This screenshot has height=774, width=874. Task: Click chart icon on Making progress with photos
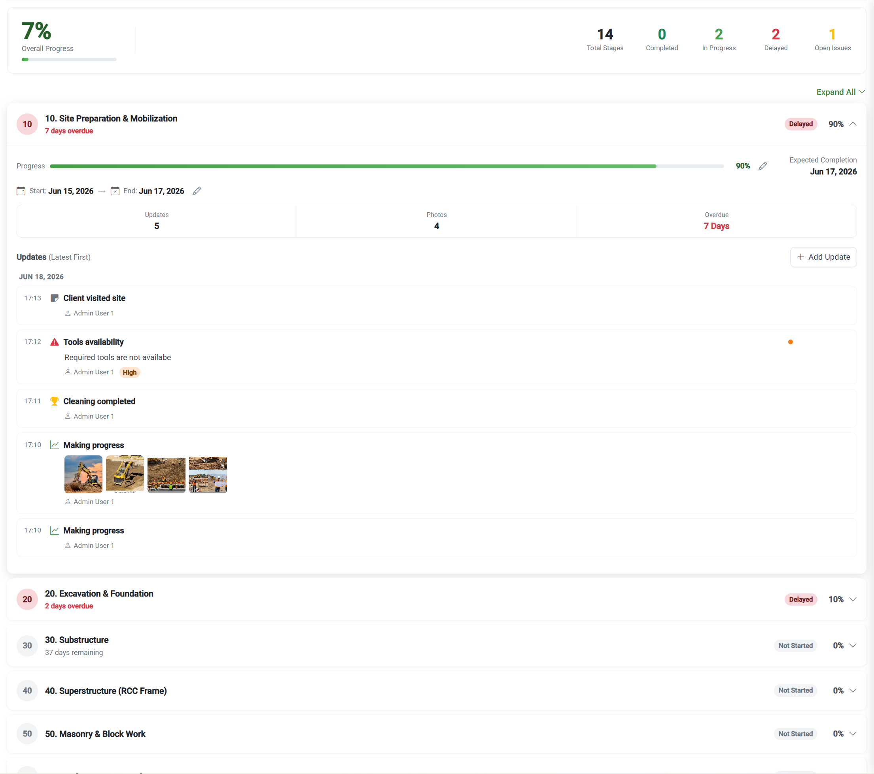pyautogui.click(x=54, y=445)
